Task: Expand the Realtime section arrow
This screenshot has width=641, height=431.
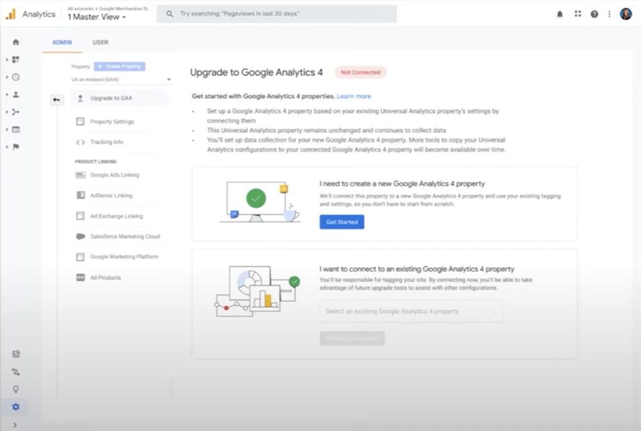Action: click(7, 77)
